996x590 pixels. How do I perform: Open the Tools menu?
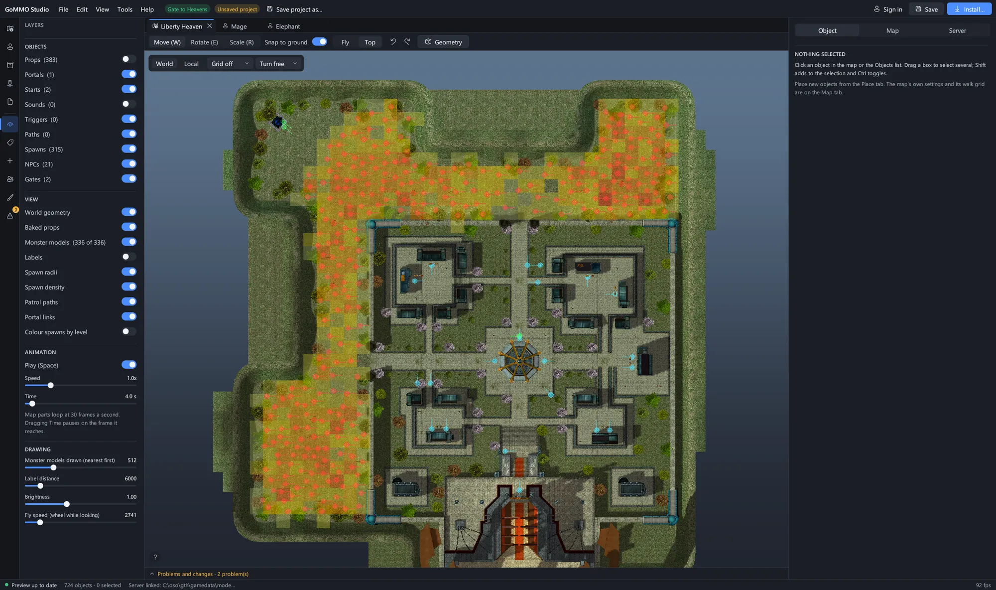pos(124,9)
